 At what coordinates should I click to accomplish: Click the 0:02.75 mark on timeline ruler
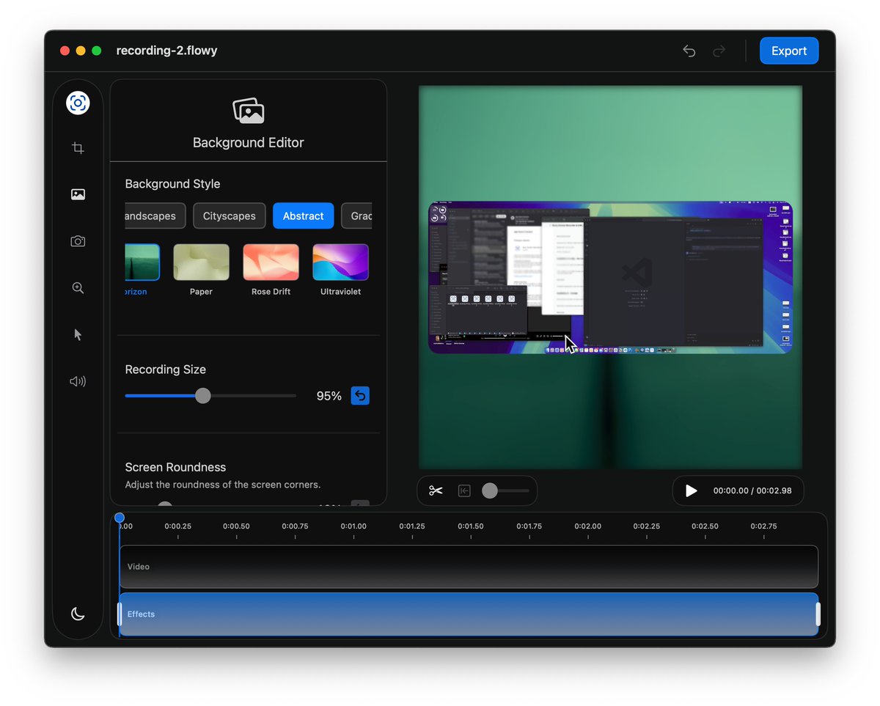tap(763, 526)
